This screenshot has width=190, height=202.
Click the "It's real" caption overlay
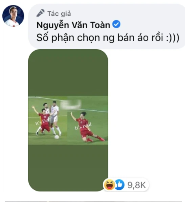[83, 126]
